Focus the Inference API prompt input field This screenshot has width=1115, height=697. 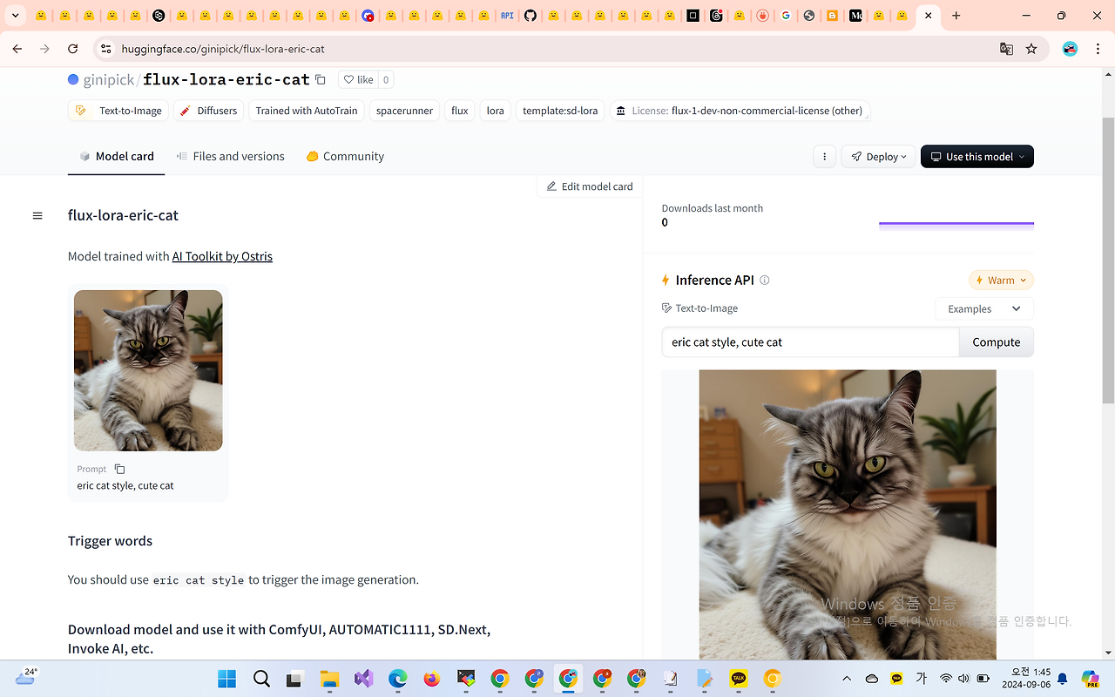[x=810, y=342]
